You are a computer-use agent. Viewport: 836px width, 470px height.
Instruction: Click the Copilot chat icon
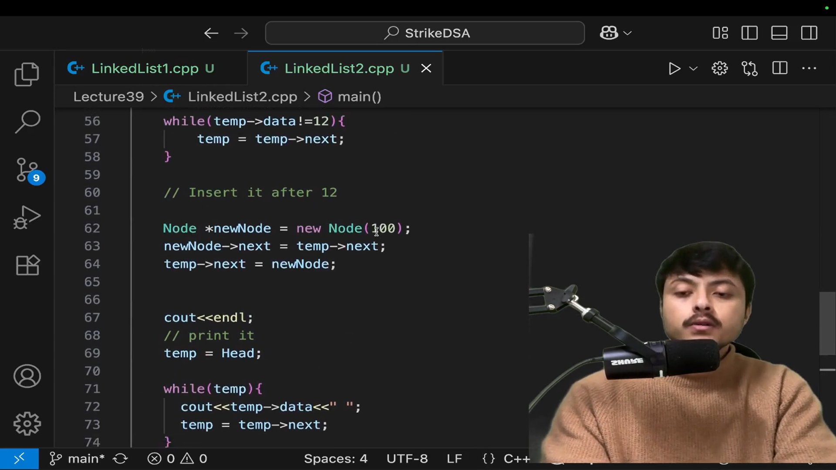609,33
